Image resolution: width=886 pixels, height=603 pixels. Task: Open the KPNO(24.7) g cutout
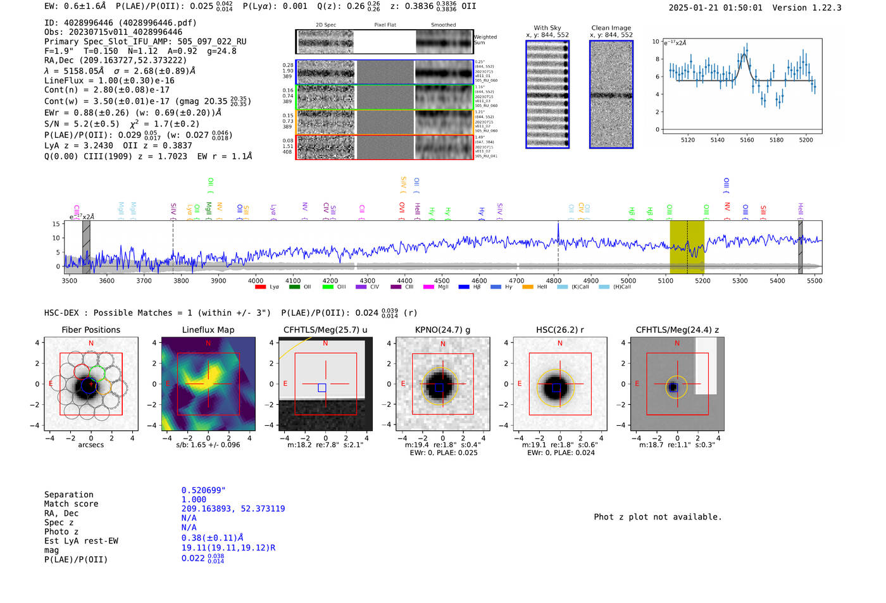(x=442, y=384)
